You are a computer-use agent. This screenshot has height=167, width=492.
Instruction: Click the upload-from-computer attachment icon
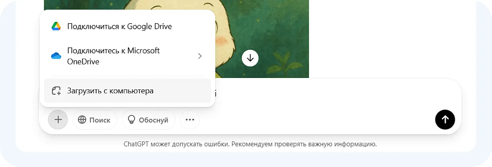coord(56,91)
